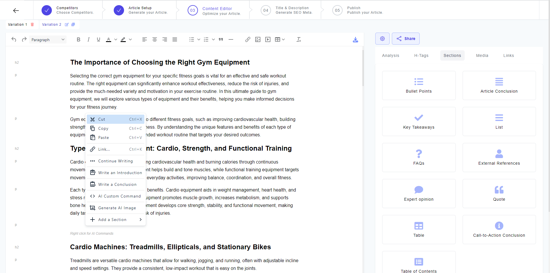Switch to the Media tab
This screenshot has height=273, width=550.
coord(482,55)
